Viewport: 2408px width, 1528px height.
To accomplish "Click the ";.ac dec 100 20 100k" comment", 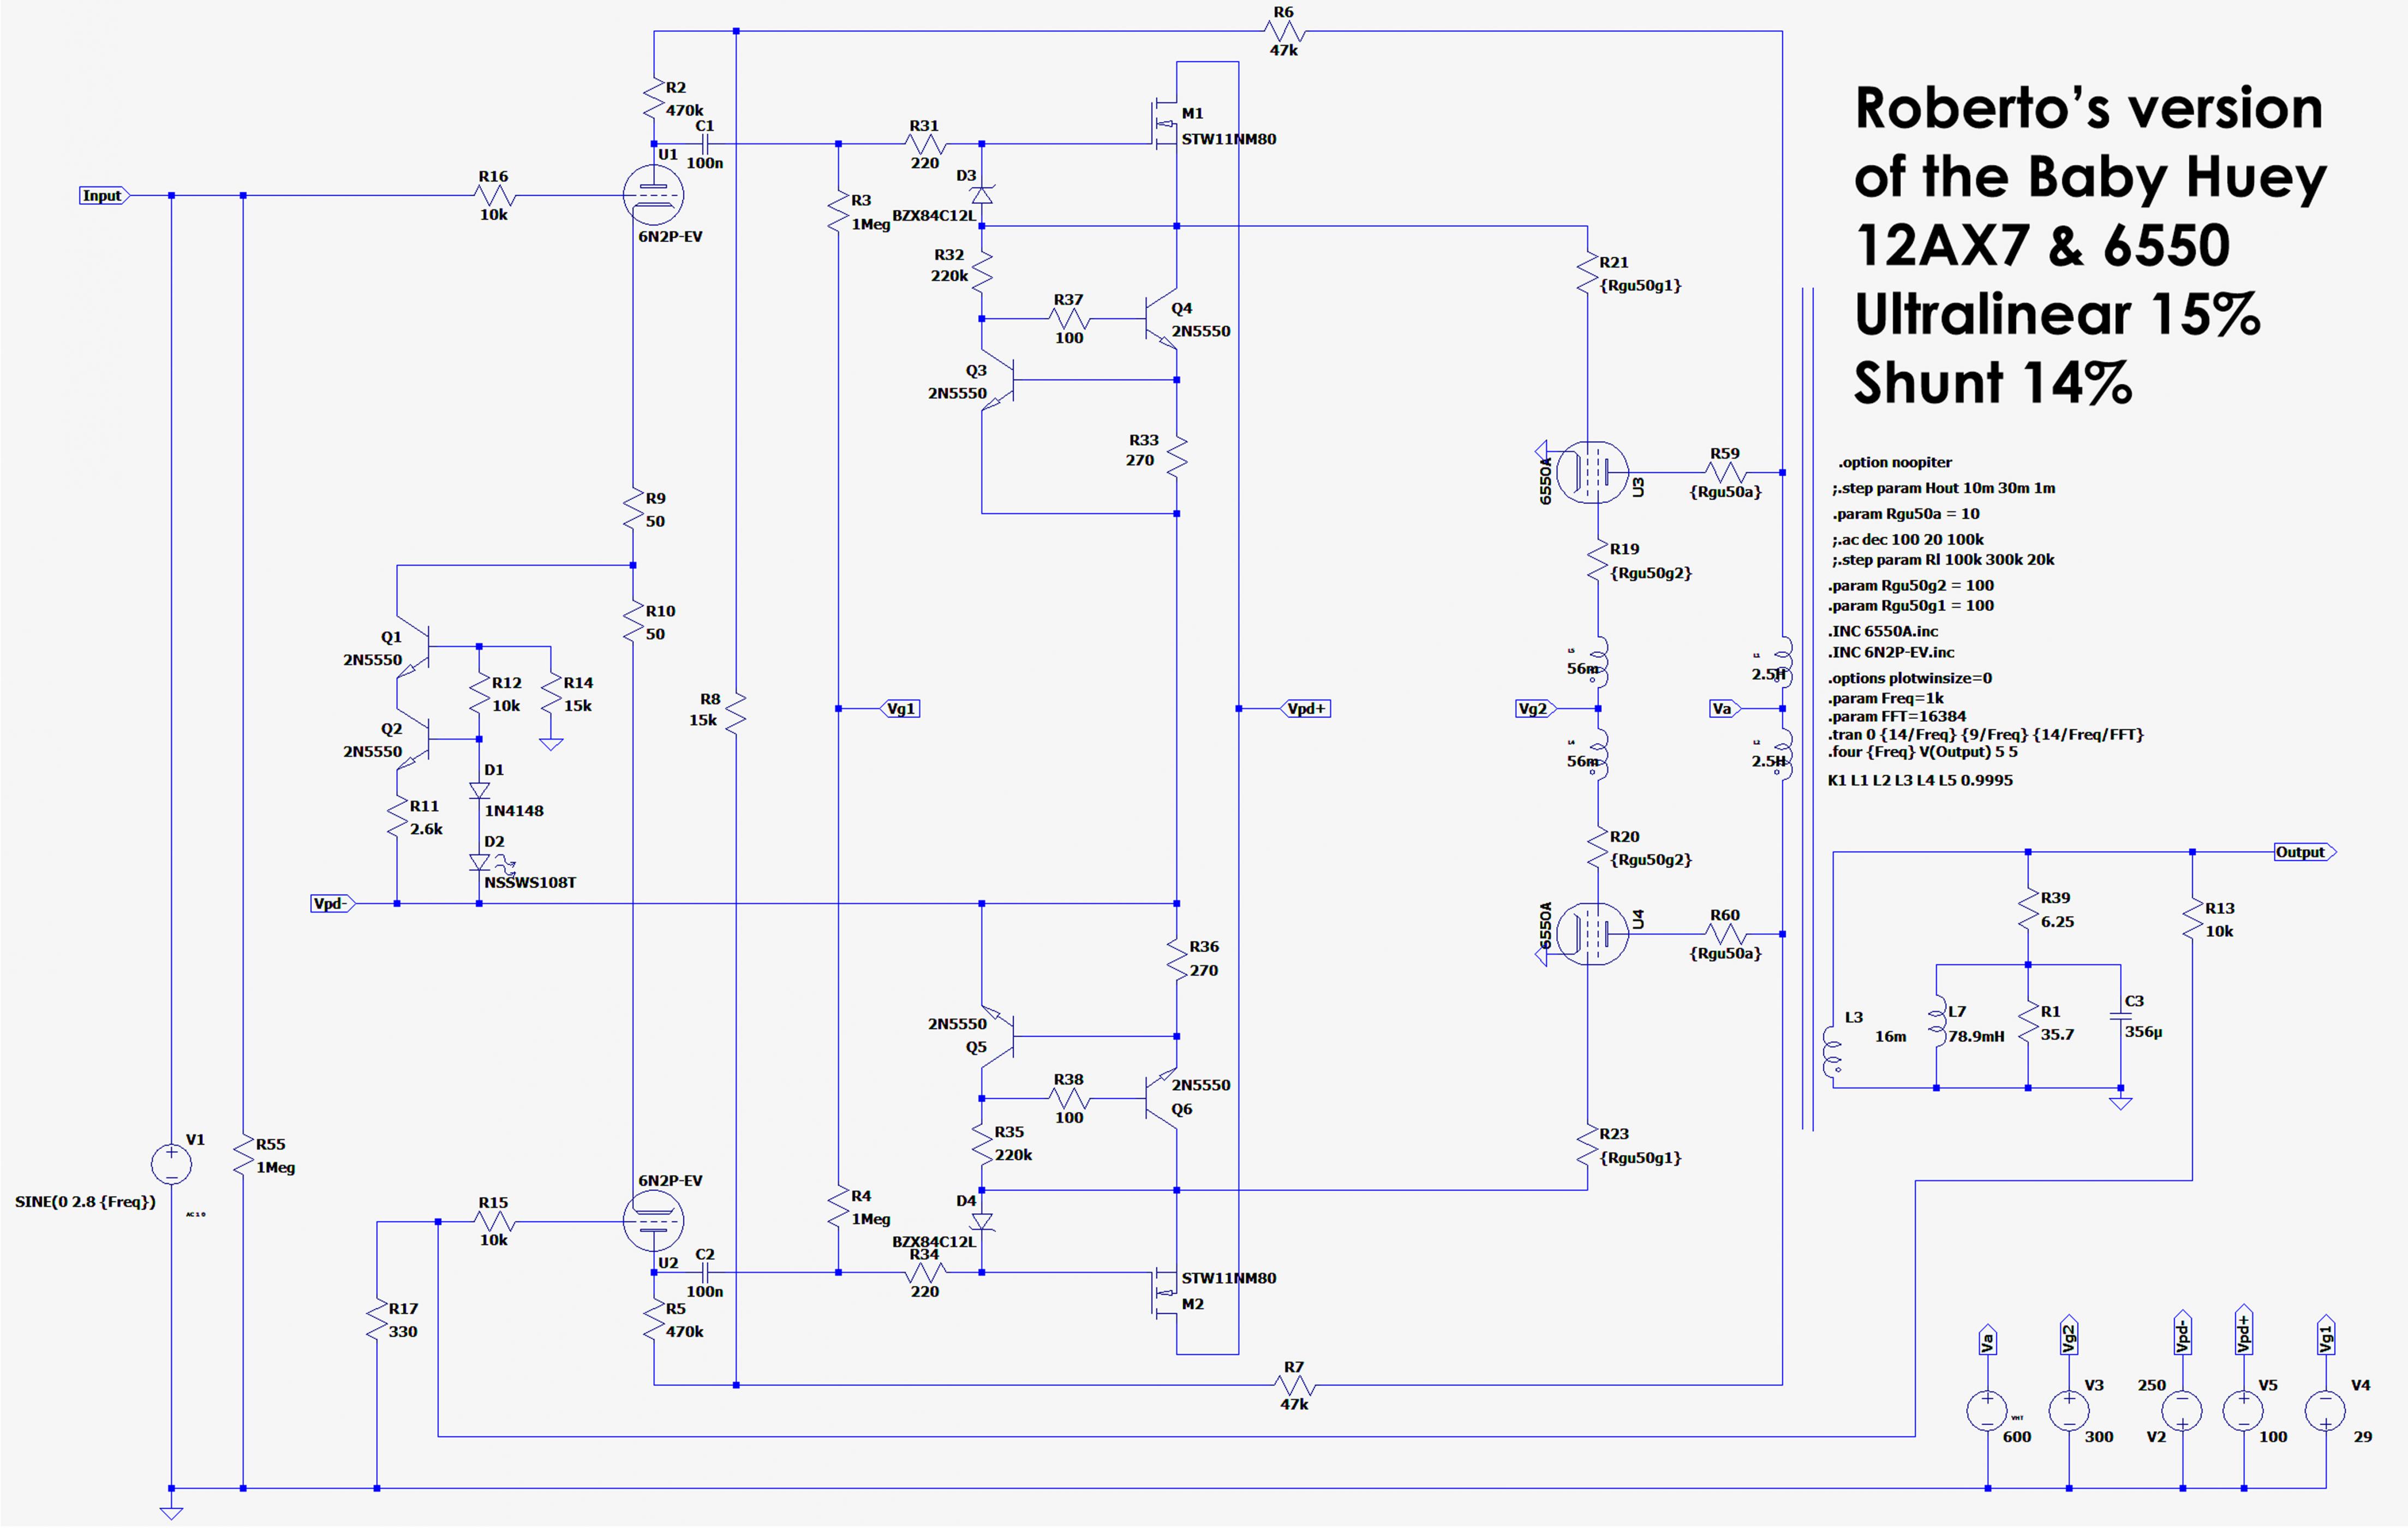I will (x=1907, y=539).
